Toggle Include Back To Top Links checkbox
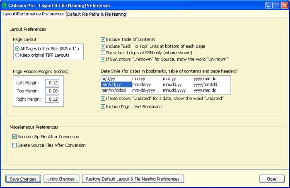 pos(103,46)
